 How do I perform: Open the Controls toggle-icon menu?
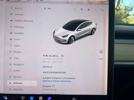[x=17, y=14]
